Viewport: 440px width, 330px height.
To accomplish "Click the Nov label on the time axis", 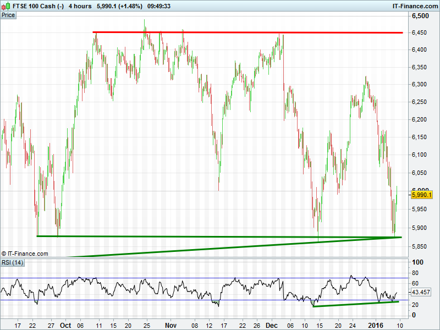I will (170, 324).
